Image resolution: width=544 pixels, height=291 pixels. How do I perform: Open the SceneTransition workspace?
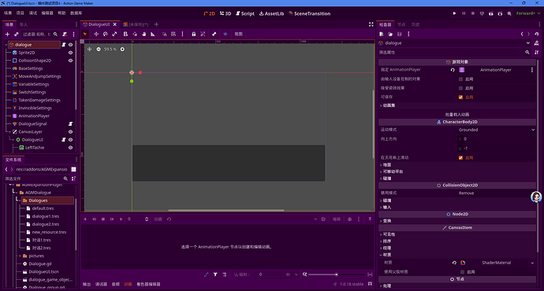pos(310,13)
